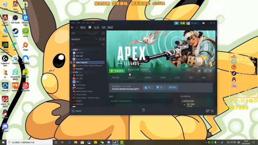The height and width of the screenshot is (145, 258).
Task: Open the Origin desktop icon
Action: click(25, 46)
